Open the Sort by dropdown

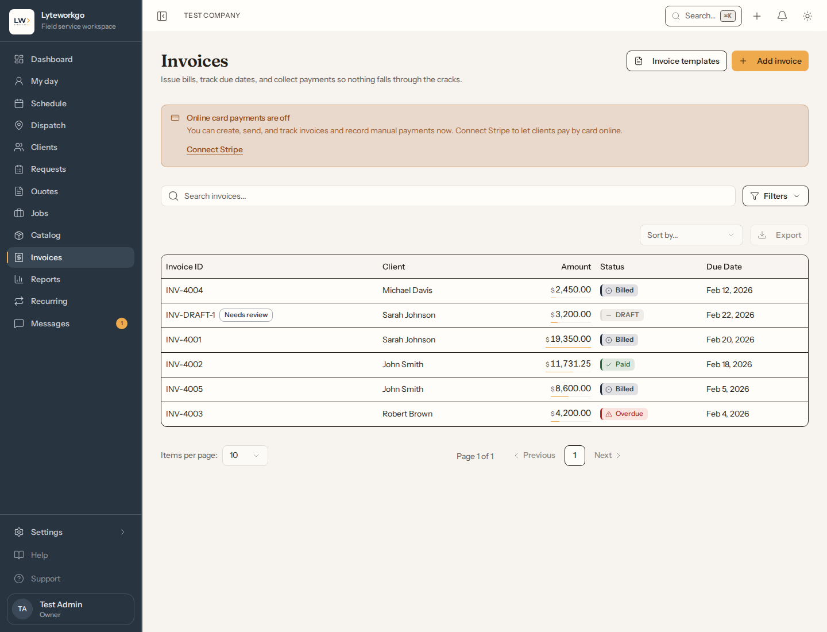click(x=691, y=235)
